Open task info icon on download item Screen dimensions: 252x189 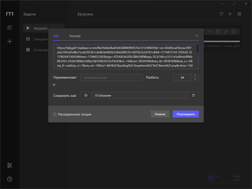point(233,32)
